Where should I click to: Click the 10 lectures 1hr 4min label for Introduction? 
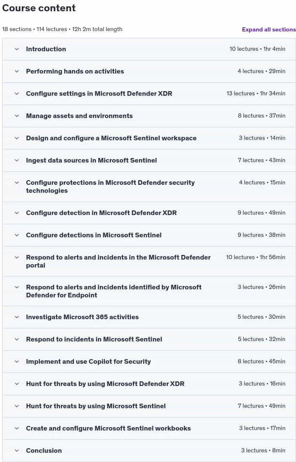tap(257, 49)
